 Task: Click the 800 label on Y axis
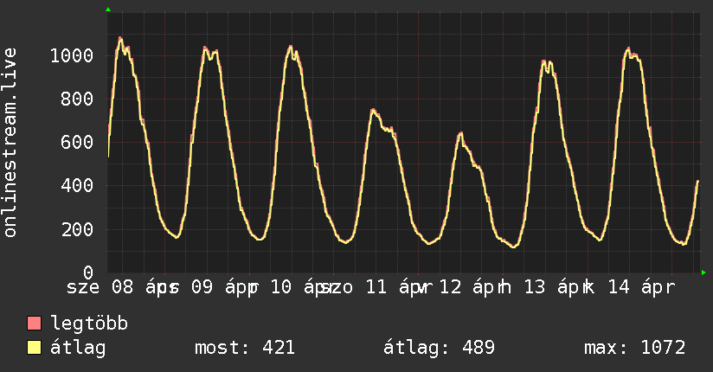(x=77, y=99)
